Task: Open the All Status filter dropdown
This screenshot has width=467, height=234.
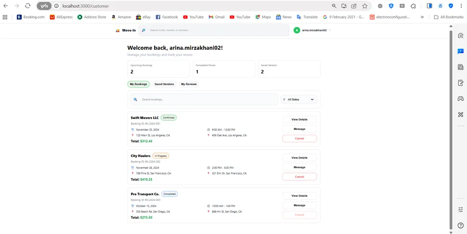Action: pos(299,99)
